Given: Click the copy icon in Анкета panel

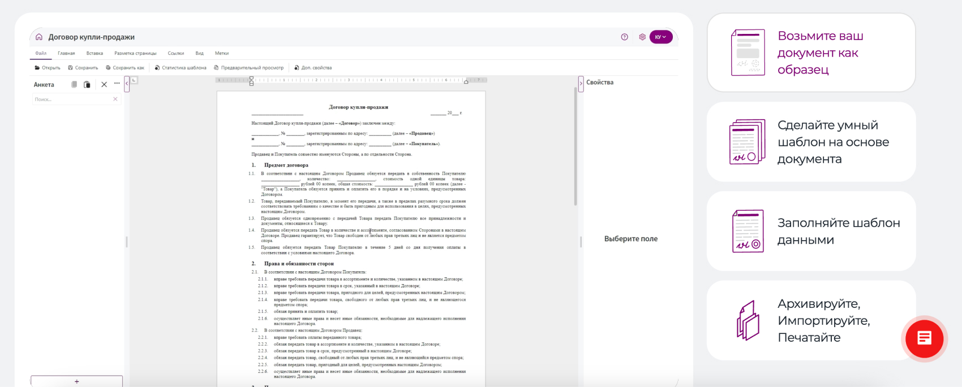Looking at the screenshot, I should click(x=74, y=84).
